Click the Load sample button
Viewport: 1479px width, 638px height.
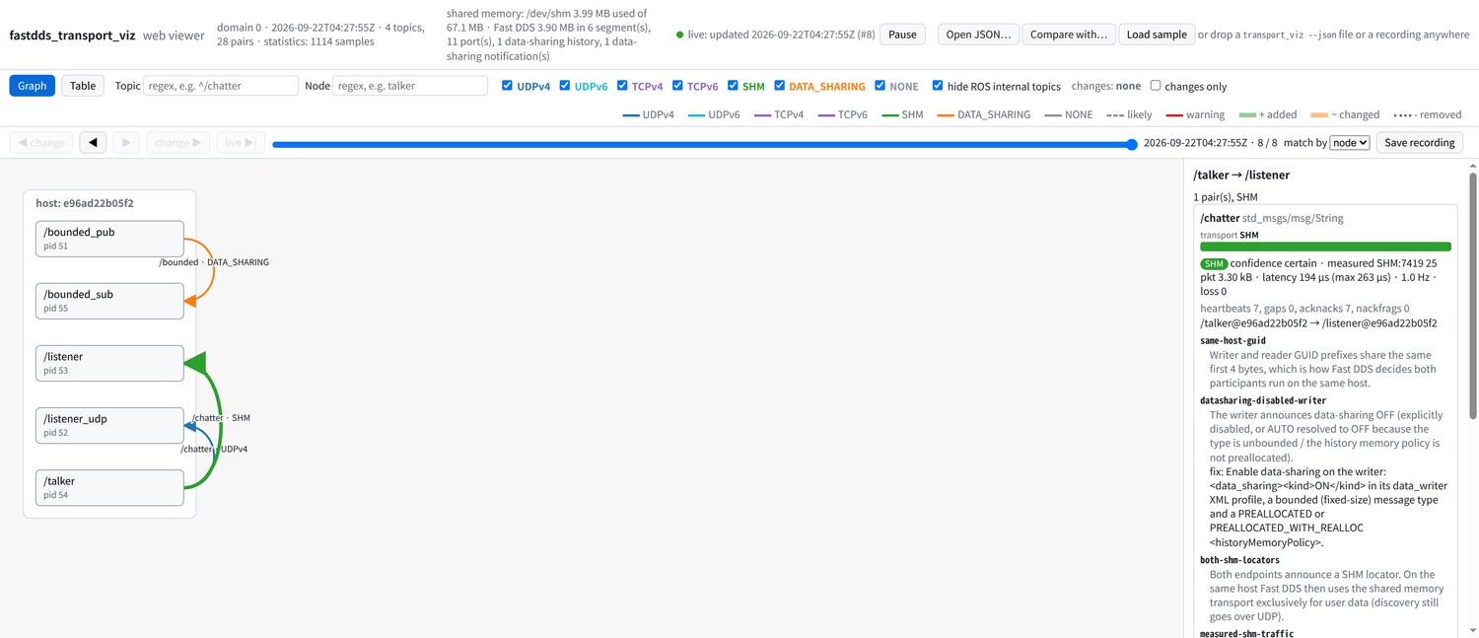pos(1157,35)
